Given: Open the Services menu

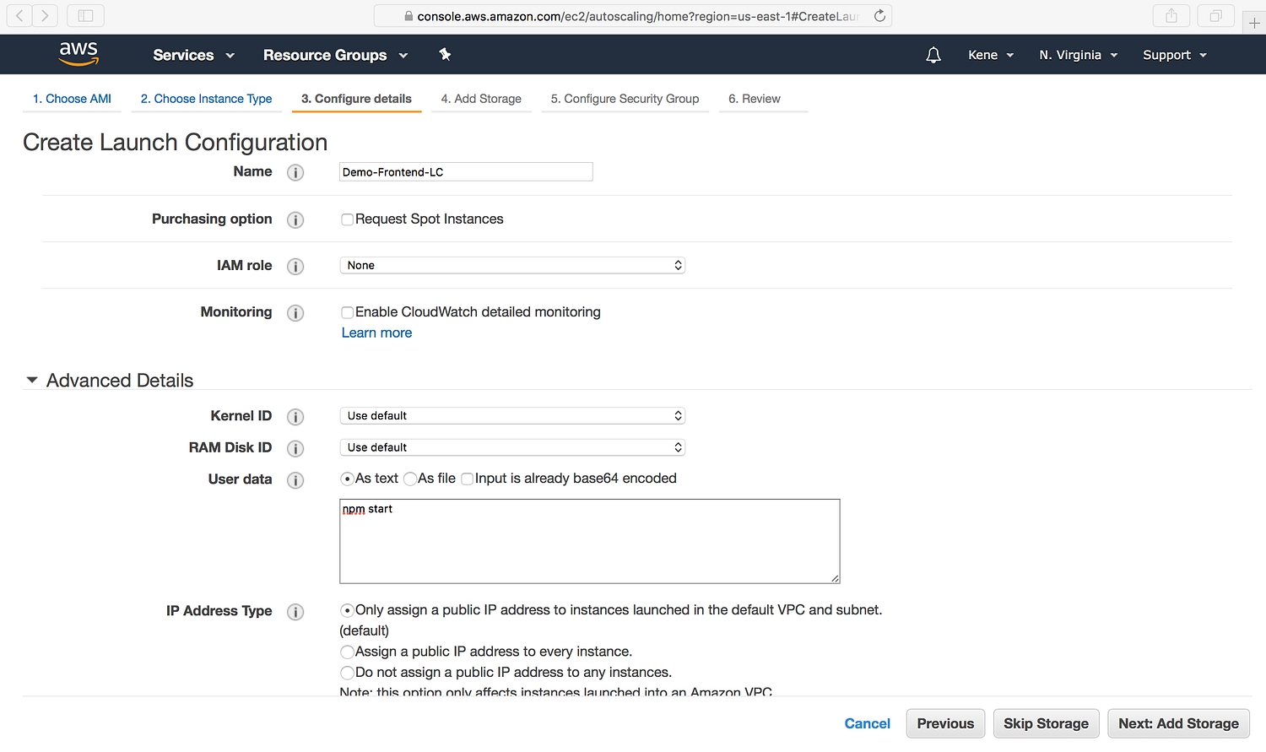Looking at the screenshot, I should pyautogui.click(x=193, y=55).
